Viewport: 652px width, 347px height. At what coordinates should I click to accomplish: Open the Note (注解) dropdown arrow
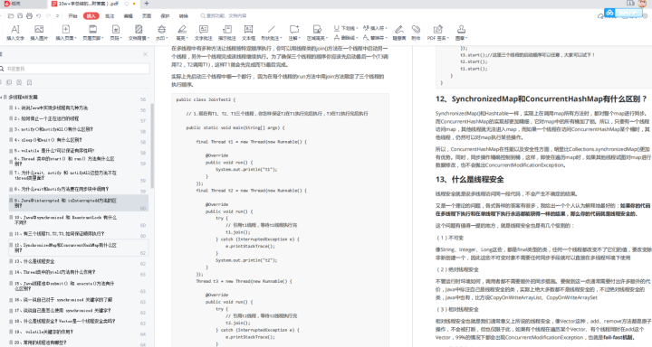pos(300,38)
